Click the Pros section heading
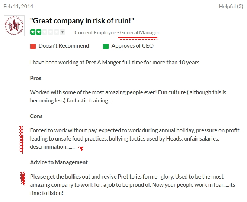Screen dimensions: 247x202 [36, 78]
